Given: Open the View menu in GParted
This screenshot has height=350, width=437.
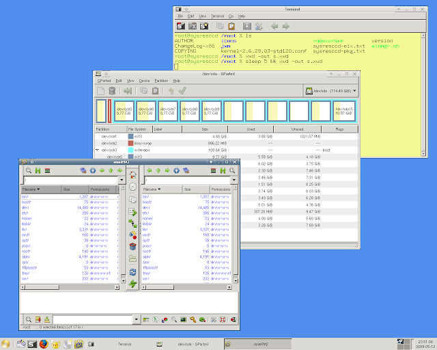Looking at the screenshot, I should point(130,81).
